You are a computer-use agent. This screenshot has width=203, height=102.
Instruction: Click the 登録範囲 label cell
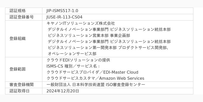(18, 69)
